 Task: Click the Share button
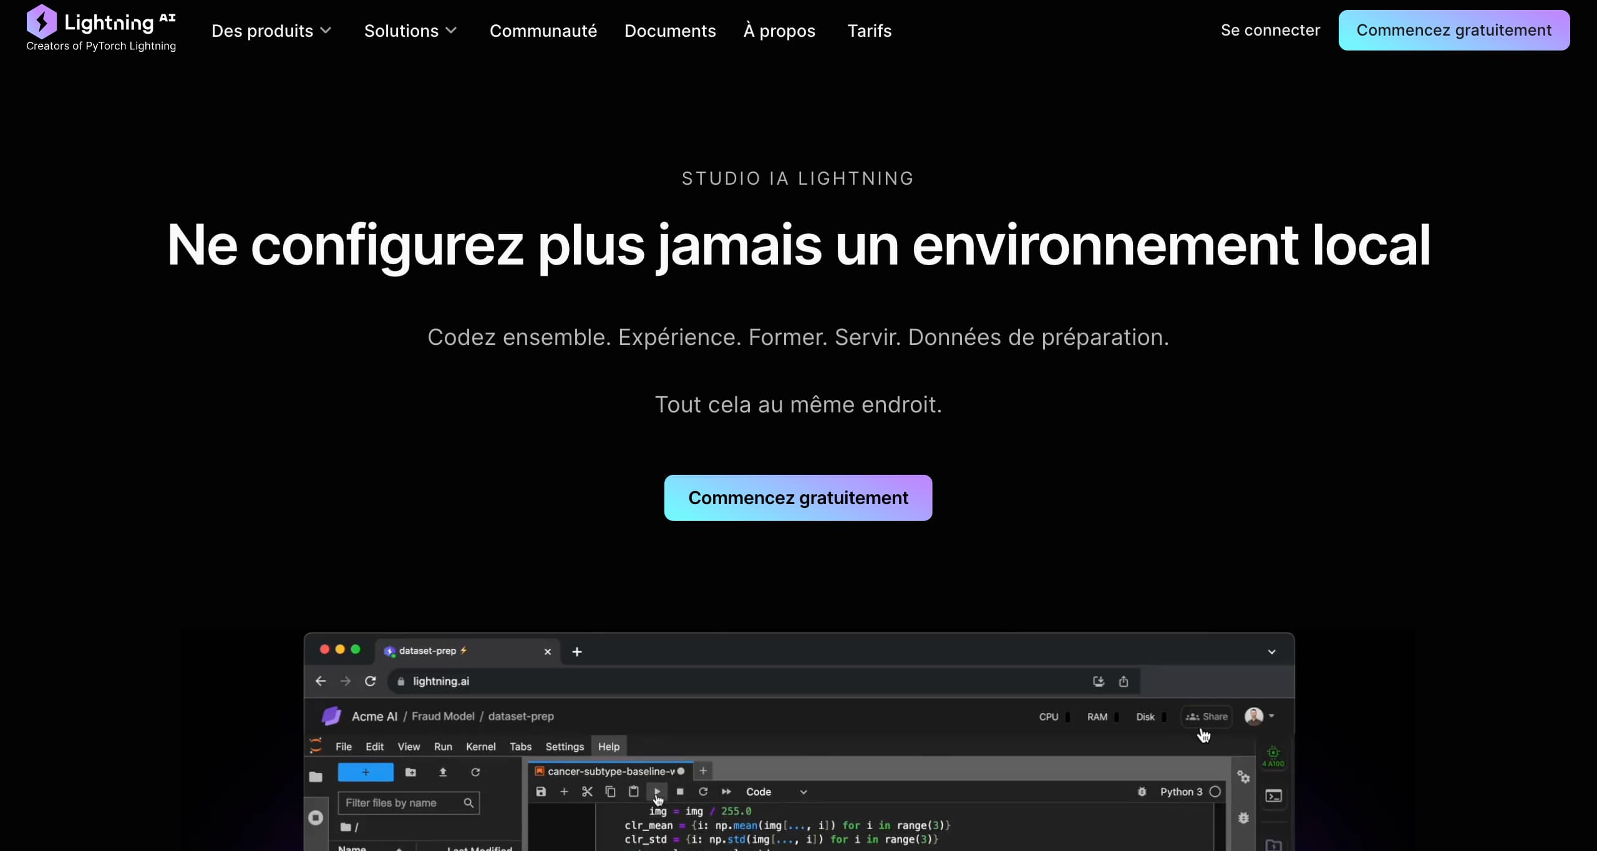click(x=1206, y=717)
